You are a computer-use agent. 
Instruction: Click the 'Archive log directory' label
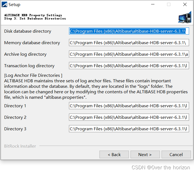(x=25, y=54)
